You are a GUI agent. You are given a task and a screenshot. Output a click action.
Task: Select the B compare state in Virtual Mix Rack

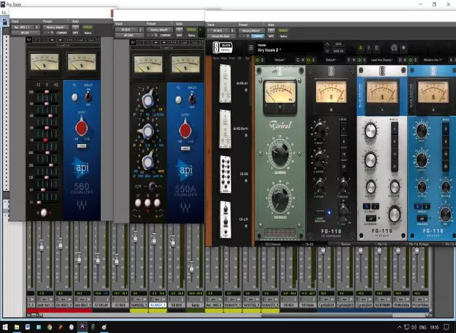point(377,48)
